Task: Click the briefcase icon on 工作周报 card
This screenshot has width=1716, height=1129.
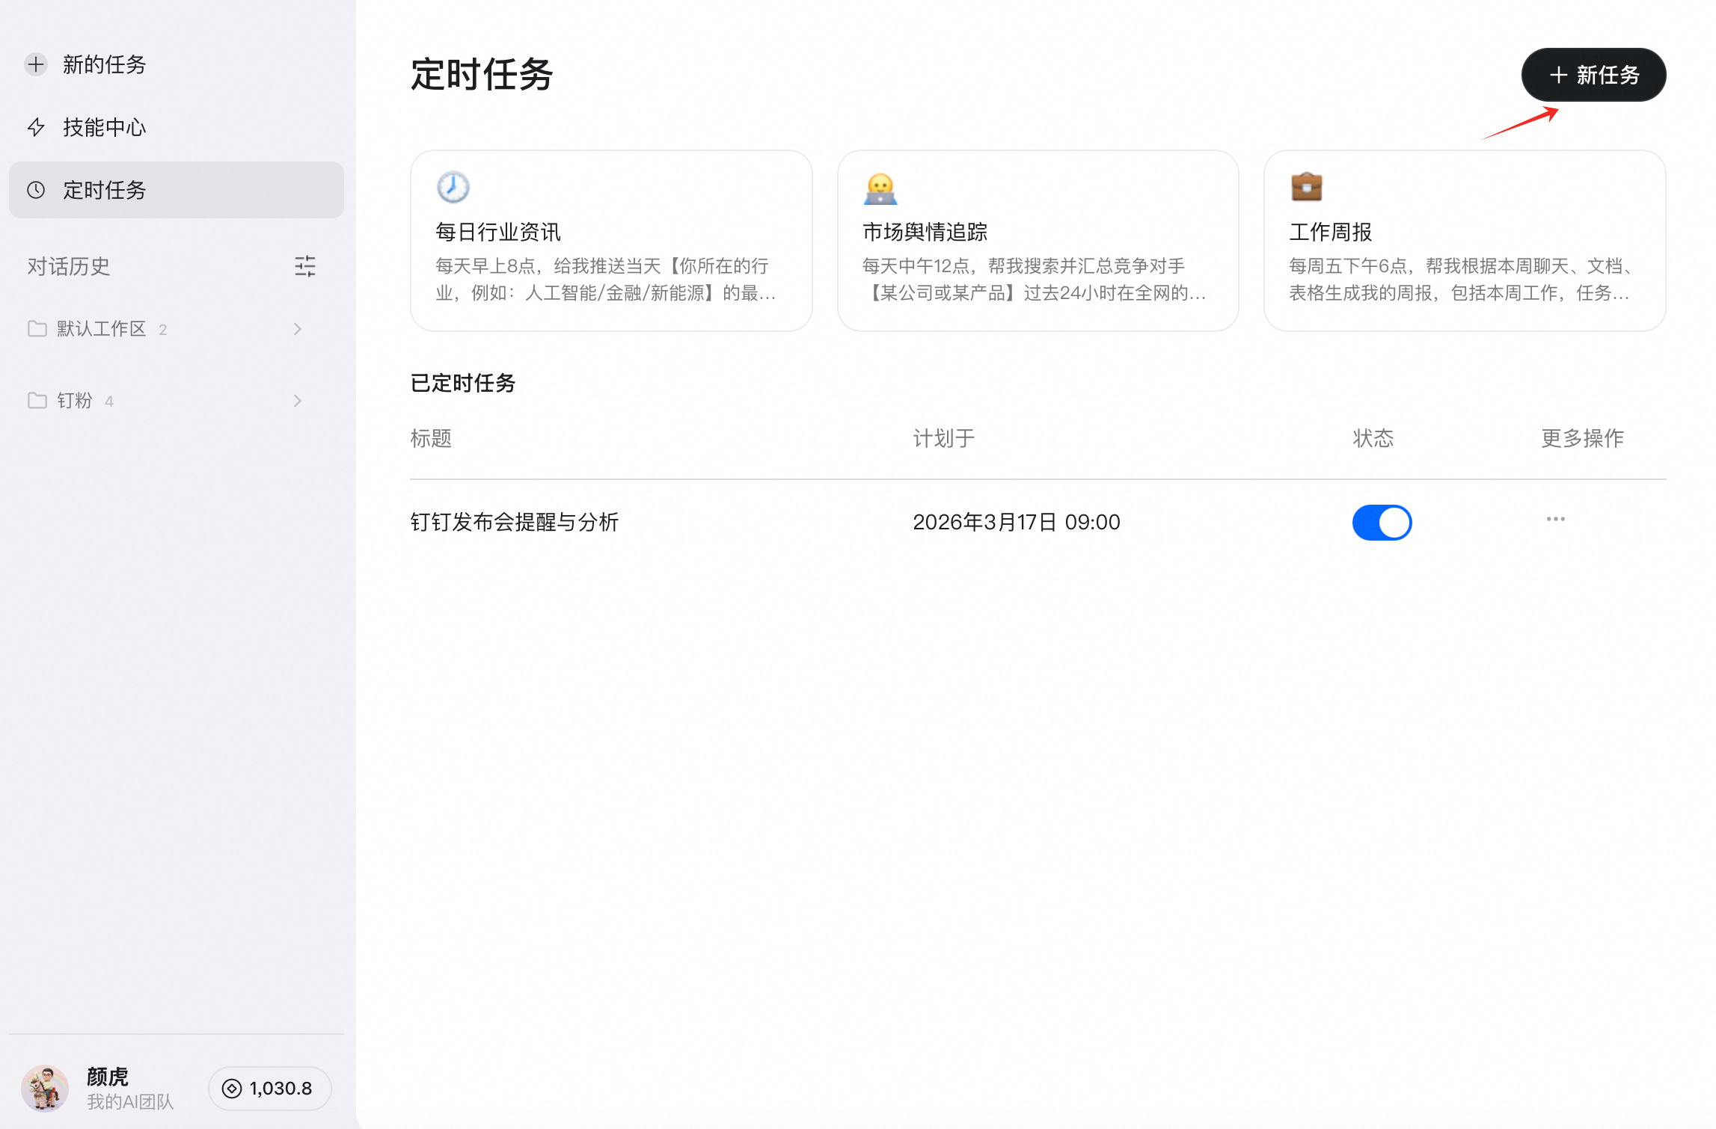Action: click(1306, 187)
